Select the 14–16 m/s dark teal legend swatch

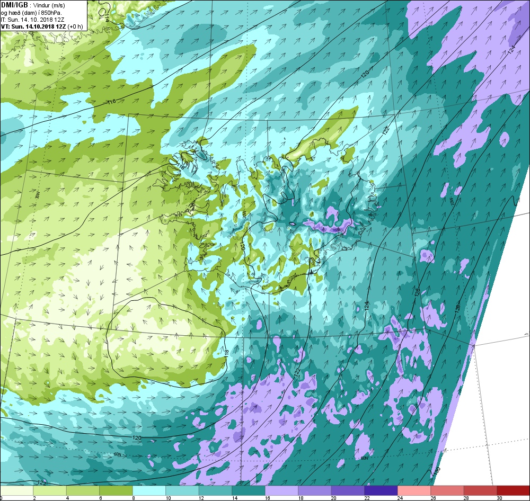click(249, 490)
